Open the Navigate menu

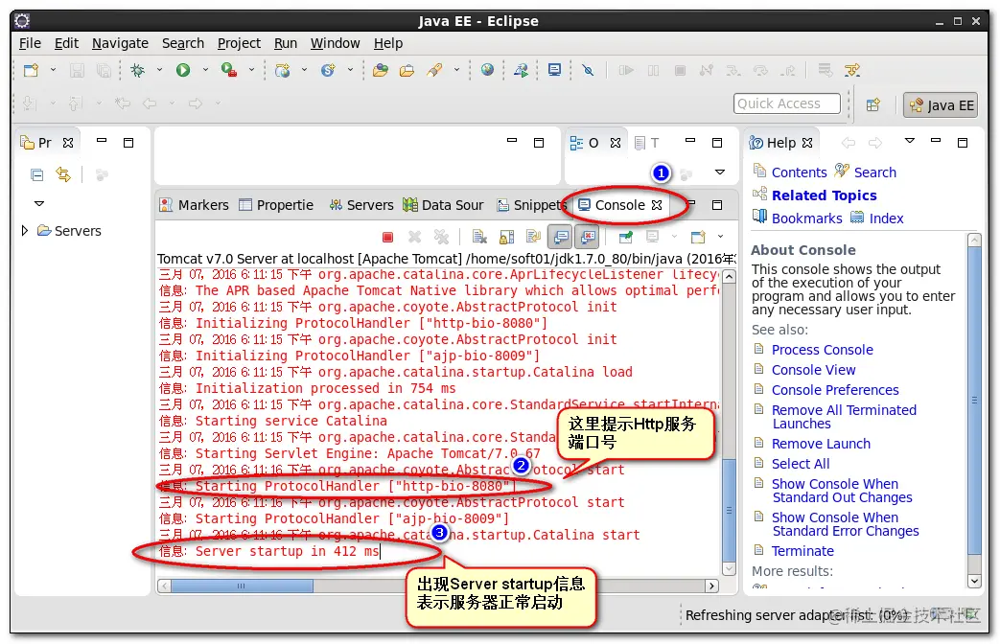(x=120, y=43)
